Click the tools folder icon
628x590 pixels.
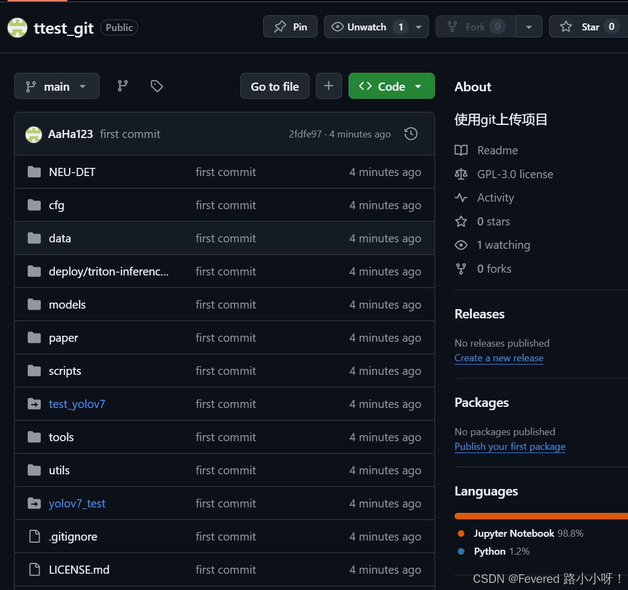coord(34,437)
